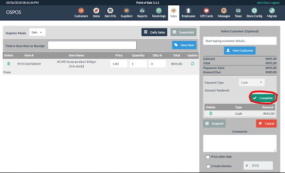Open the Messages module
Screen dimensions: 285x173
click(x=224, y=13)
